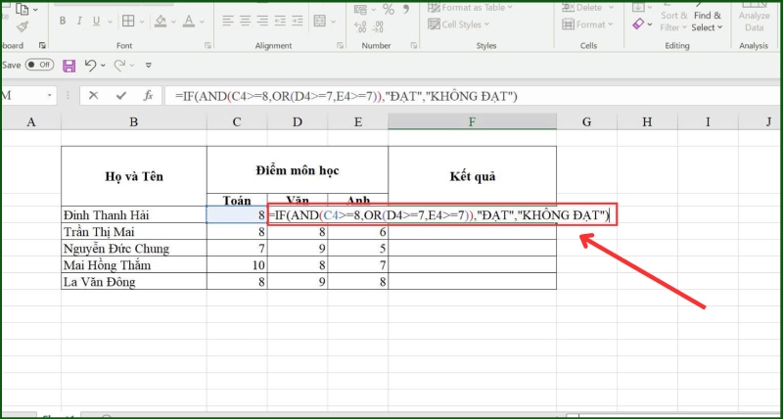Click Analyze Data button

pyautogui.click(x=755, y=16)
